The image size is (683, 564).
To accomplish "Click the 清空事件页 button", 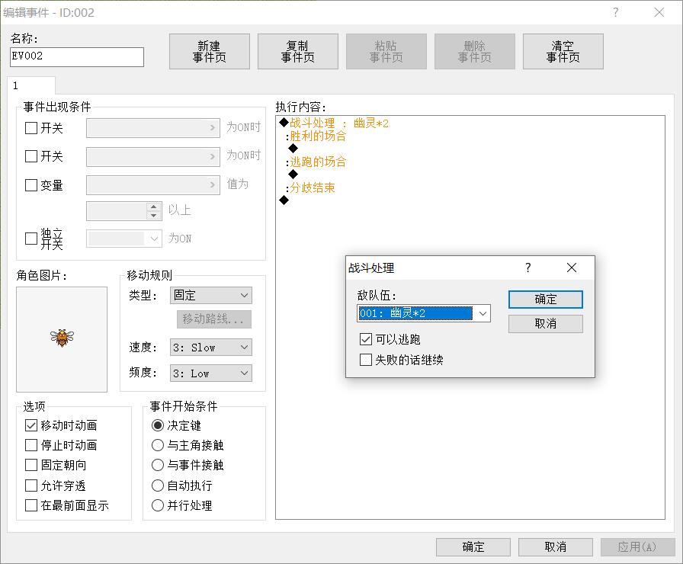I will (563, 51).
